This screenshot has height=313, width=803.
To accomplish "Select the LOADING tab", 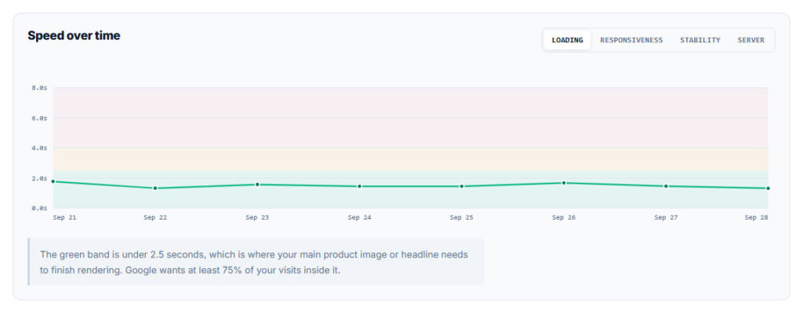I will (568, 40).
